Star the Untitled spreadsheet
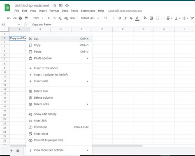Screen dimensions: 195x156 (x=55, y=5)
